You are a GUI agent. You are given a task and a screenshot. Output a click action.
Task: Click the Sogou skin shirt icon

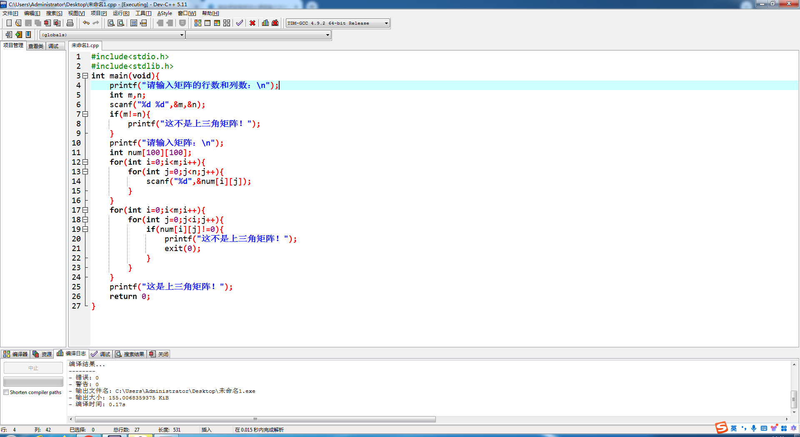(x=774, y=428)
